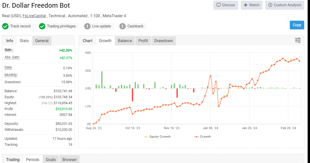Click the Track record green checkmark icon
This screenshot has width=310, height=163.
tap(5, 26)
